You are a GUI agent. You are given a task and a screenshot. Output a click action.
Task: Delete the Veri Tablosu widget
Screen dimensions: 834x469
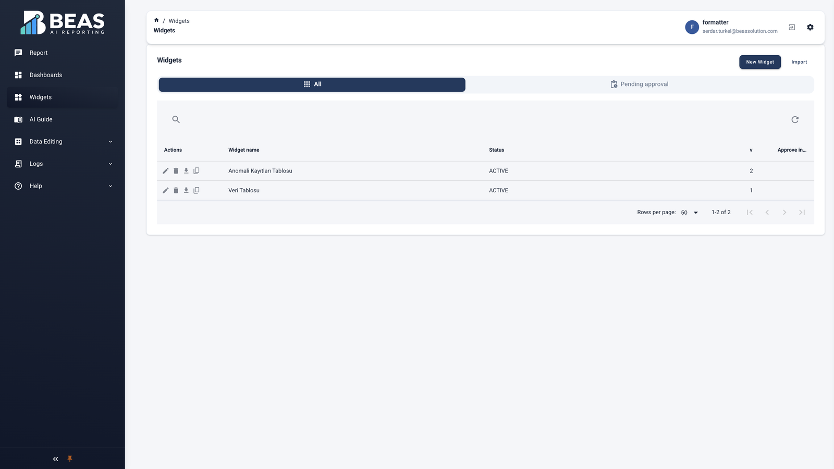pos(176,191)
